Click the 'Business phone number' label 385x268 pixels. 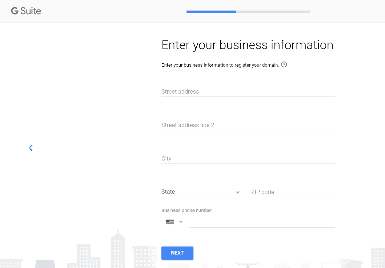pyautogui.click(x=187, y=210)
